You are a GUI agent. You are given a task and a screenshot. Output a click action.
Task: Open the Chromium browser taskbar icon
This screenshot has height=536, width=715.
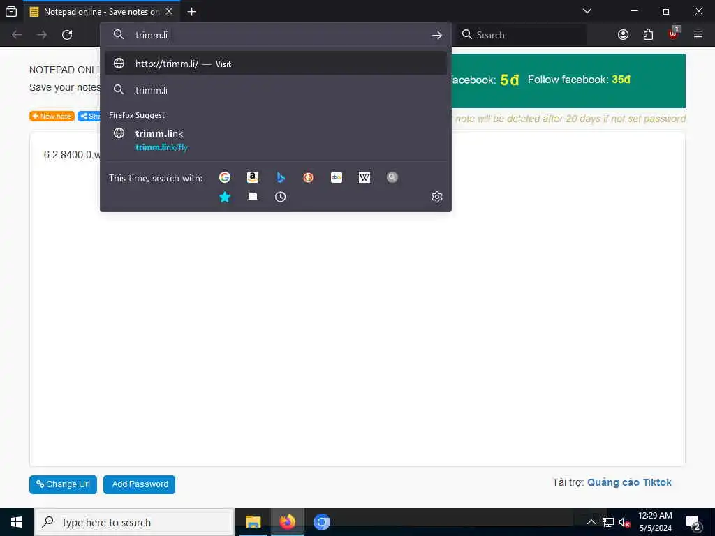tap(321, 522)
